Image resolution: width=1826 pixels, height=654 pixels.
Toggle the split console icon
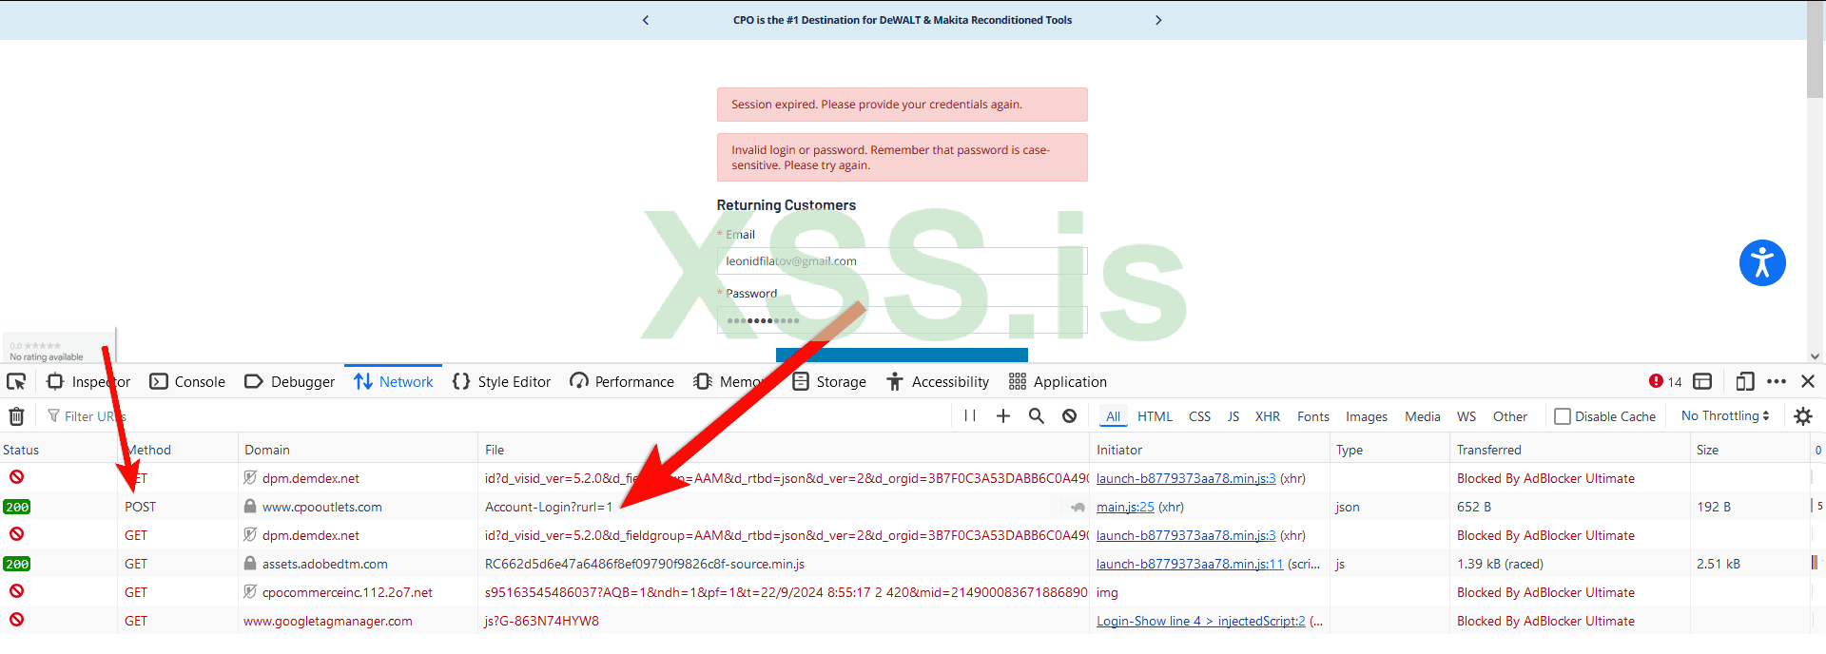[1702, 381]
